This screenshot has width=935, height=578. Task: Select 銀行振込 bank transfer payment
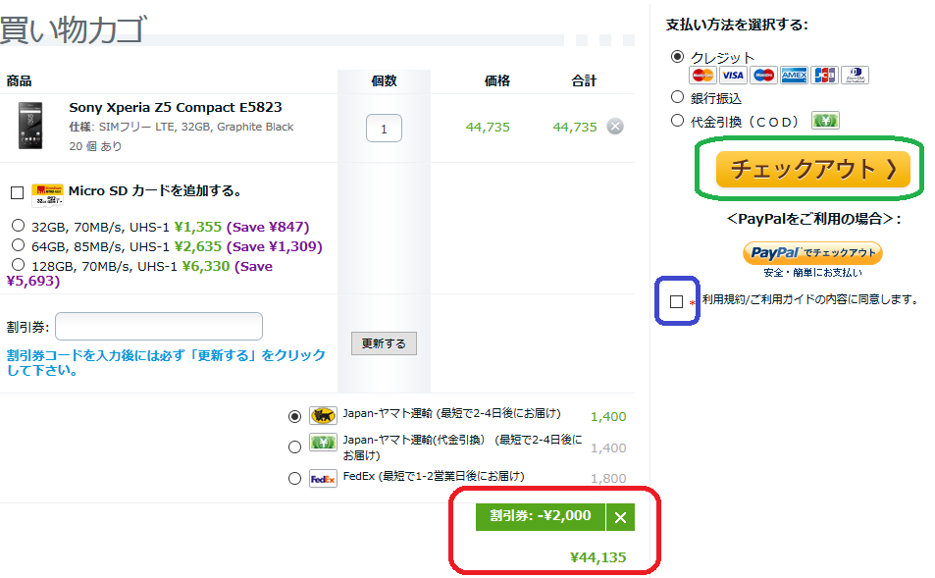677,96
